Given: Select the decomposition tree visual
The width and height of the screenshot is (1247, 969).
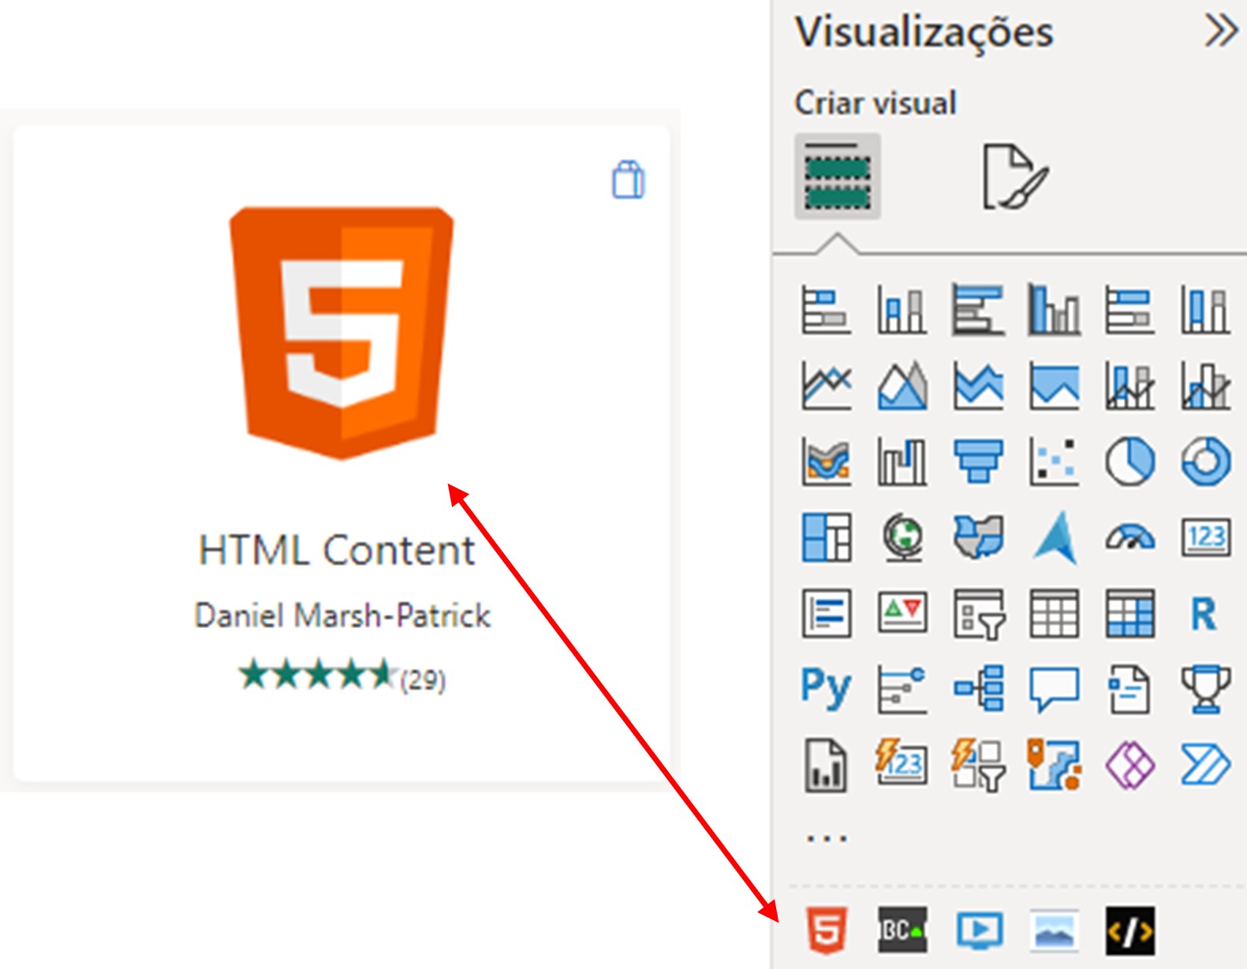Looking at the screenshot, I should [978, 688].
